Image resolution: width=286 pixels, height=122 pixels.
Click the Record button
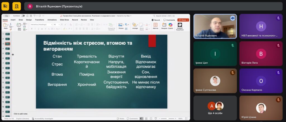click(156, 20)
